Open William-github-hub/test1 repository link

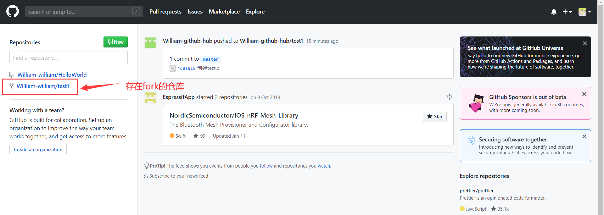pyautogui.click(x=271, y=41)
